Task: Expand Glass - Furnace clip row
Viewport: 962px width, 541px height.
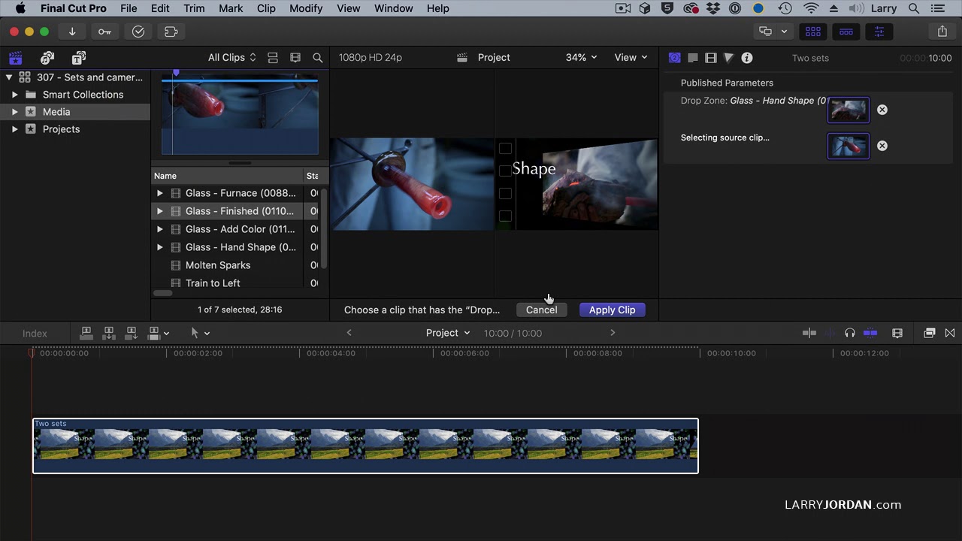Action: pos(159,193)
